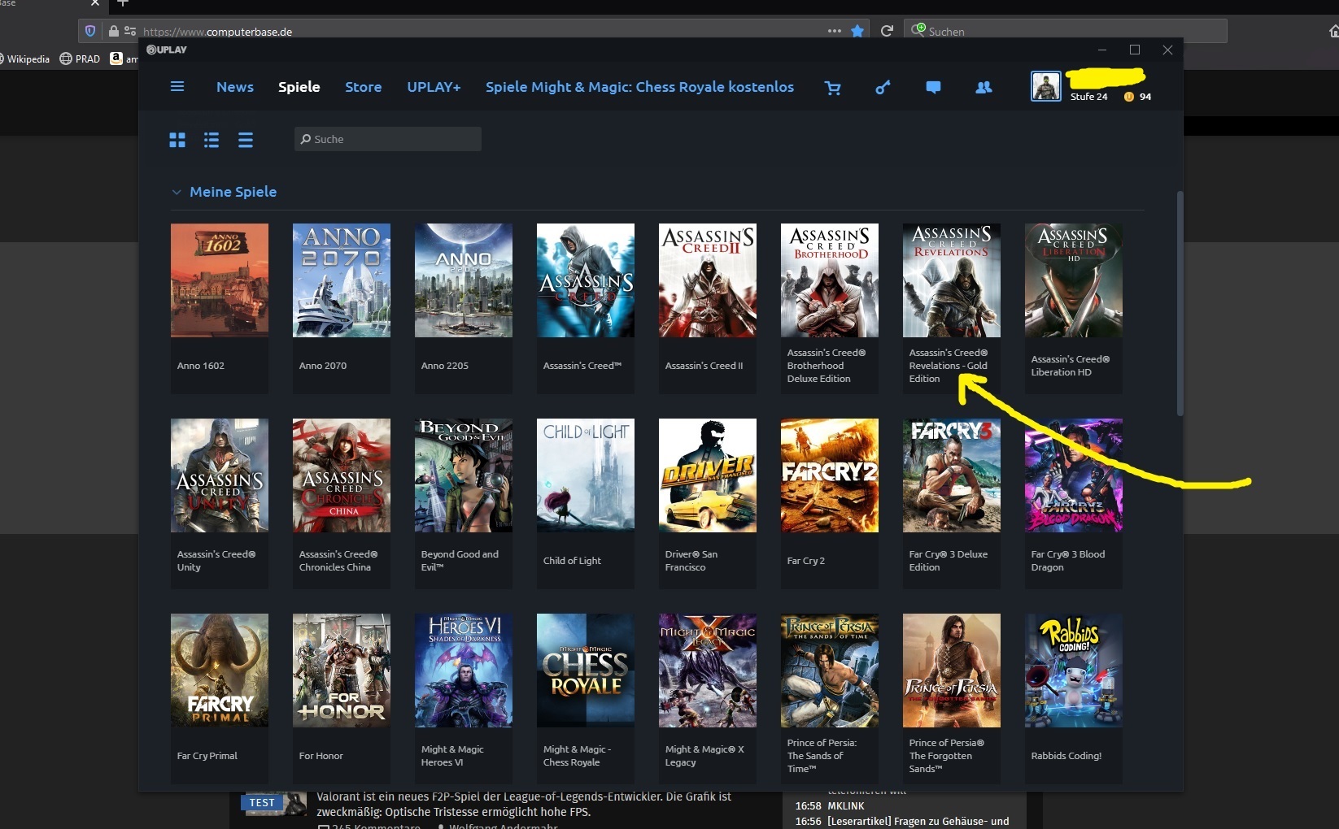The width and height of the screenshot is (1339, 829).
Task: Select Might & Magic X Legacy cover
Action: pos(708,671)
